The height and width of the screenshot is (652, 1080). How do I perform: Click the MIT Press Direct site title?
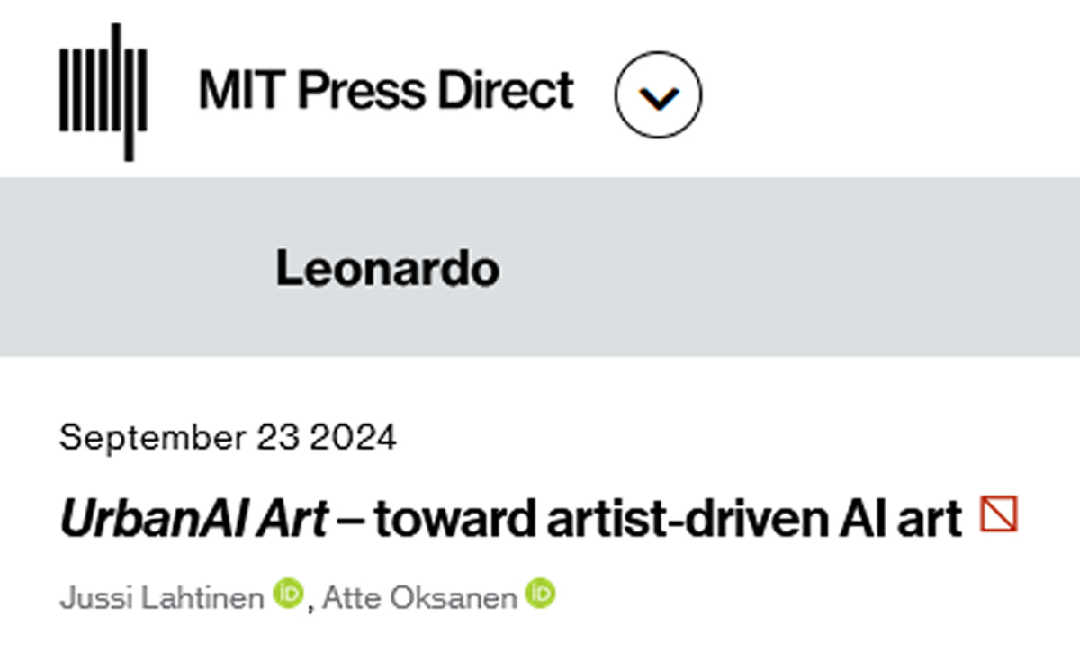point(385,91)
